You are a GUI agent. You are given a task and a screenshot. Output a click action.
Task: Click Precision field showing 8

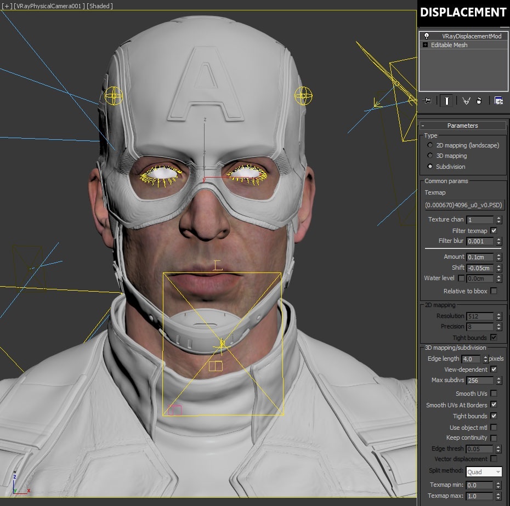(480, 327)
